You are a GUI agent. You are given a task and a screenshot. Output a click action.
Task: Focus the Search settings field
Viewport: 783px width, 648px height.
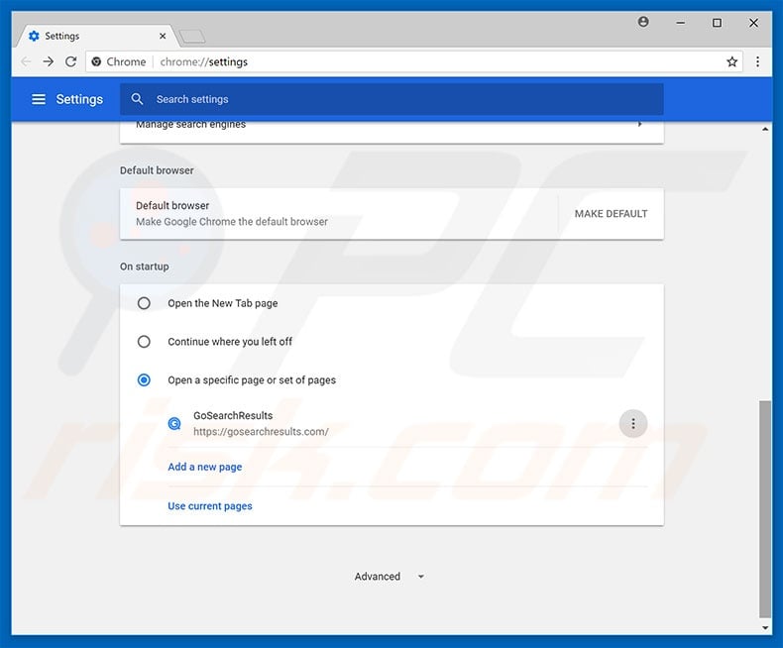click(x=392, y=99)
